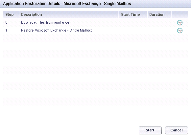
Task: Start the application restoration
Action: (150, 130)
